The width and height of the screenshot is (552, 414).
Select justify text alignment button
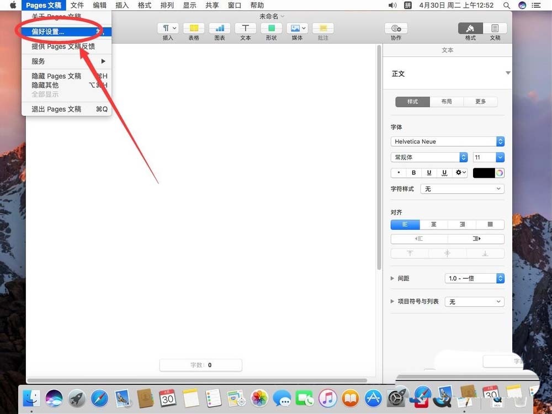point(490,224)
